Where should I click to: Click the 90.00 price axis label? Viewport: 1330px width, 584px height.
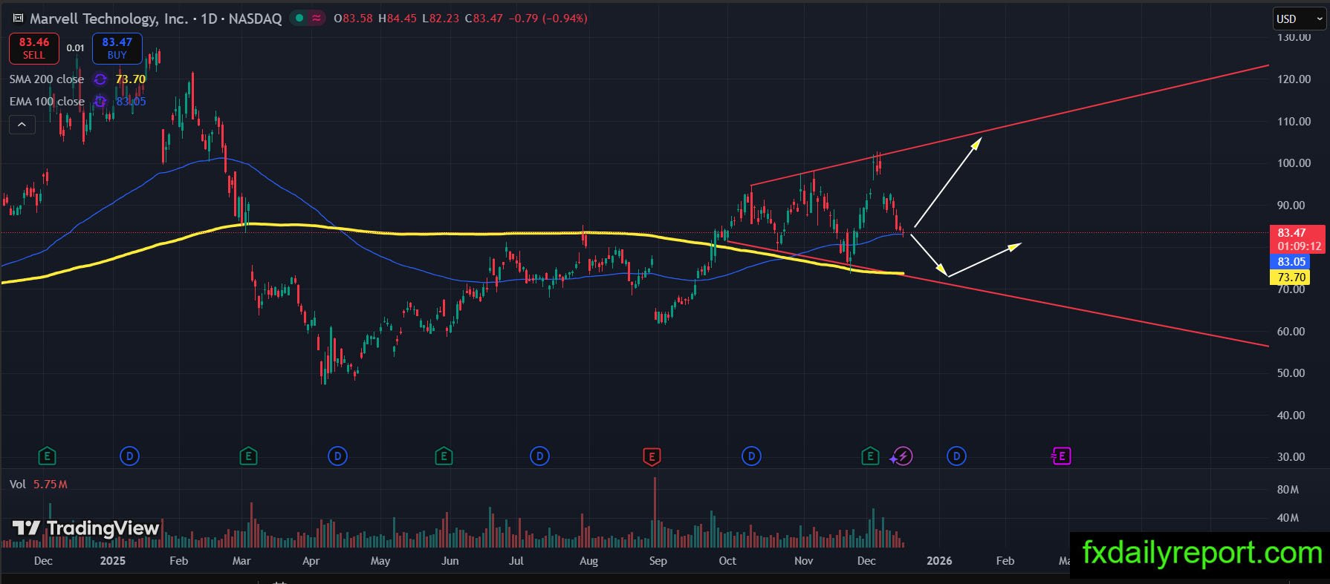tap(1291, 206)
